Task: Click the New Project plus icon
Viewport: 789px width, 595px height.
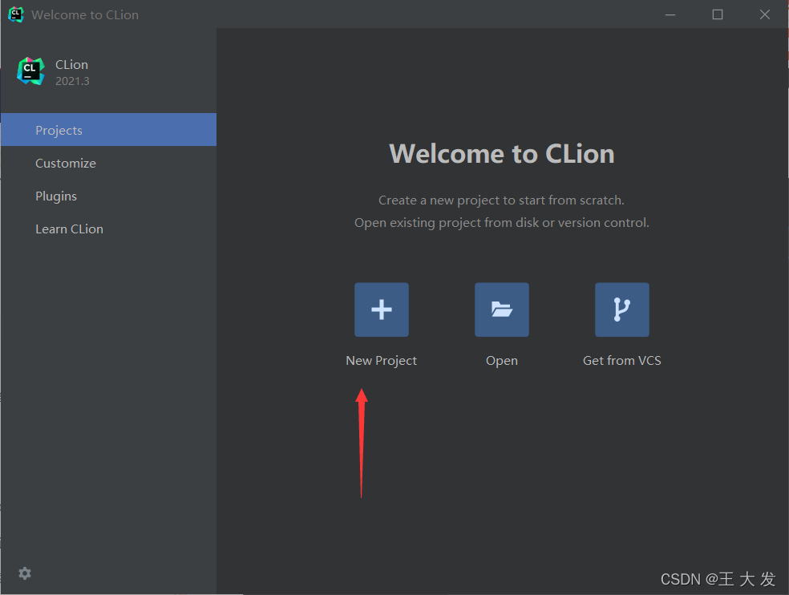Action: tap(382, 310)
